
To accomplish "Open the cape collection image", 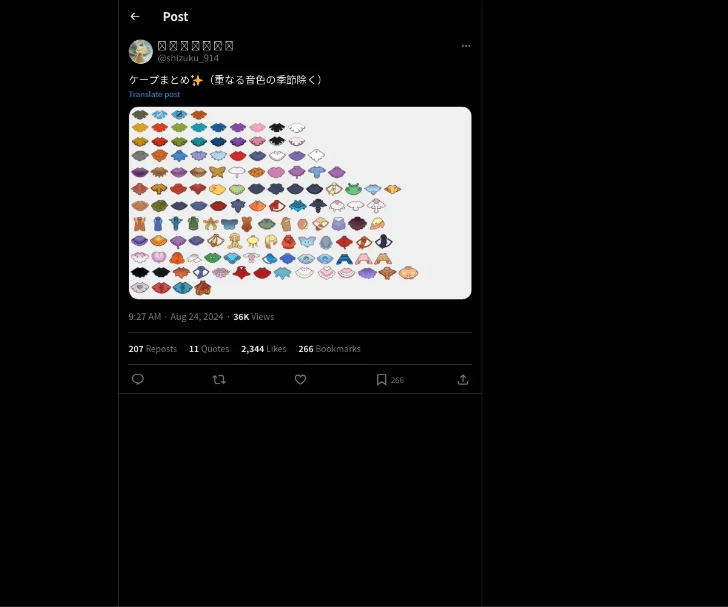I will (300, 203).
